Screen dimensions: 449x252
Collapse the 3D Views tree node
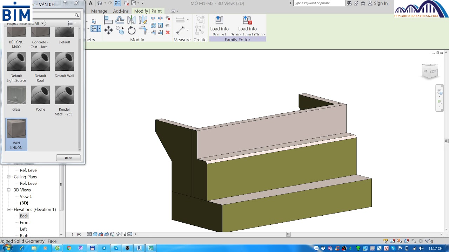(9, 190)
